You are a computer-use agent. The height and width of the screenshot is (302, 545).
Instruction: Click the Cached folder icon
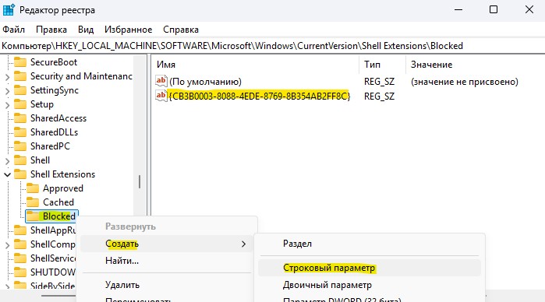tap(33, 202)
